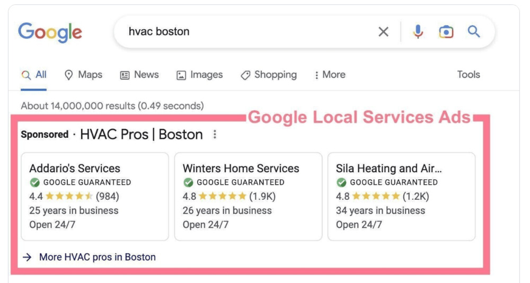Click 'Open 24/7' under Winters Home Services
This screenshot has height=283, width=530.
tap(206, 225)
